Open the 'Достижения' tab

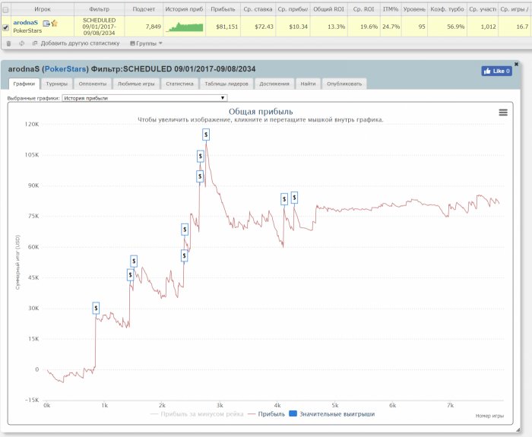(x=274, y=84)
